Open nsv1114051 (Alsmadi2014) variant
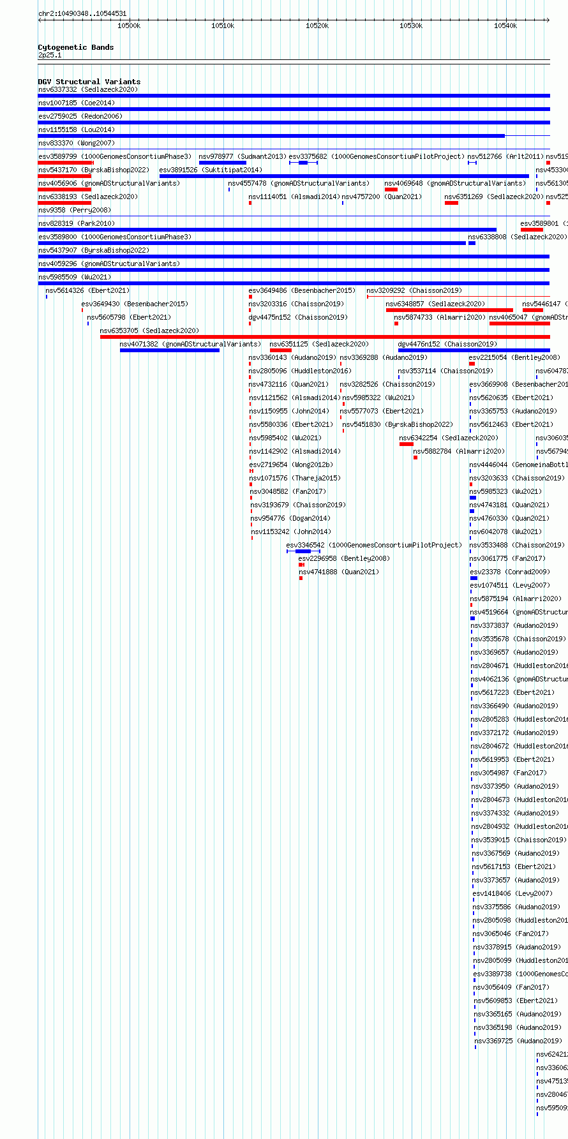The width and height of the screenshot is (568, 1139). click(x=294, y=197)
